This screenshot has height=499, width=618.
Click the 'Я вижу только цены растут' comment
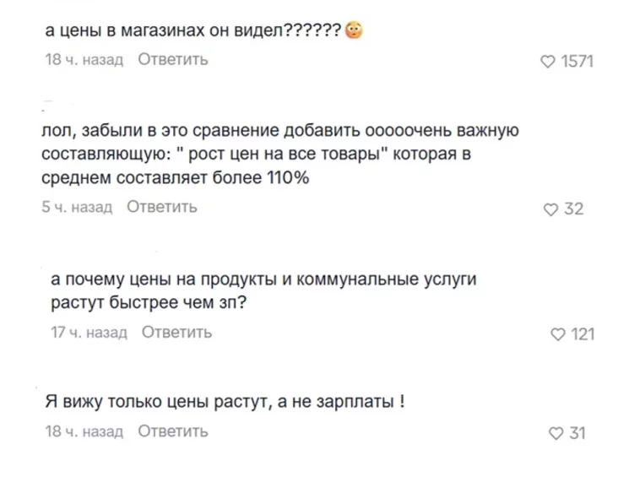225,402
